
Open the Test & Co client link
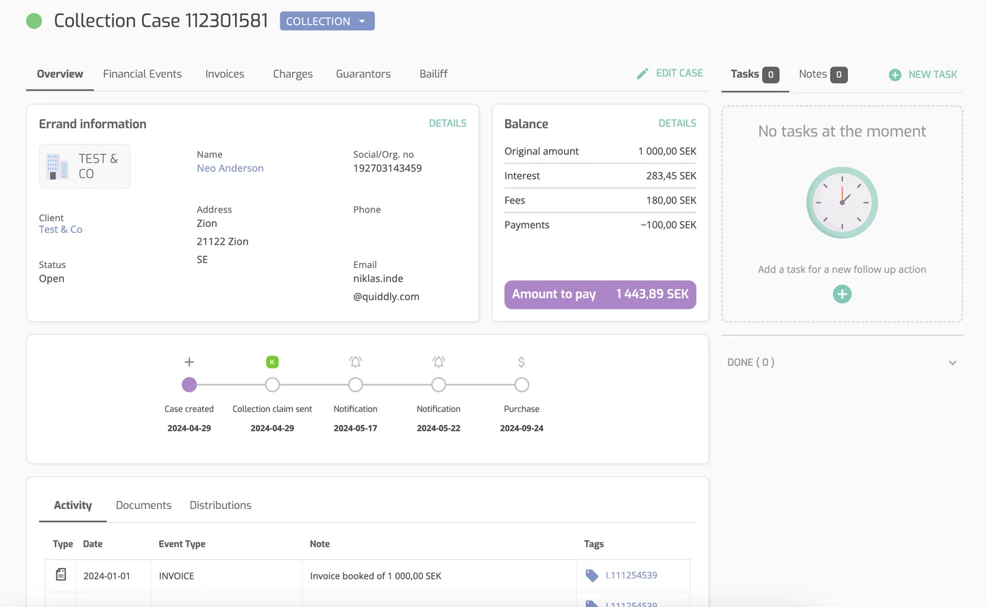60,230
